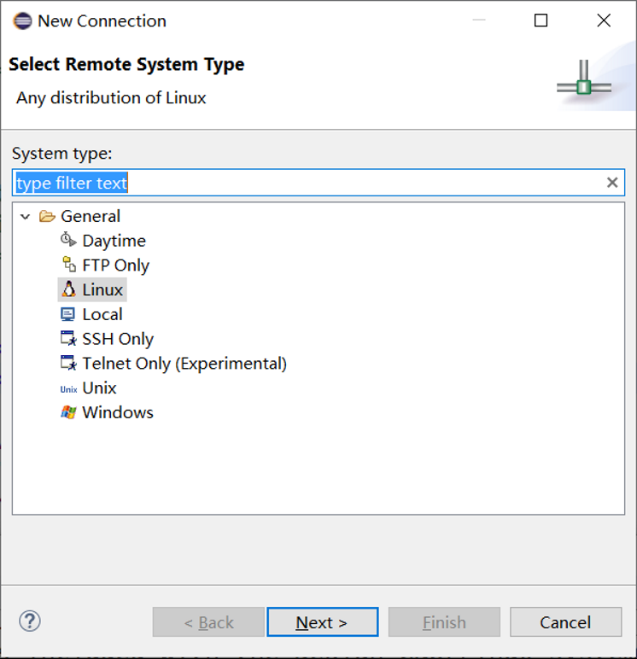Click the Cancel button

565,621
